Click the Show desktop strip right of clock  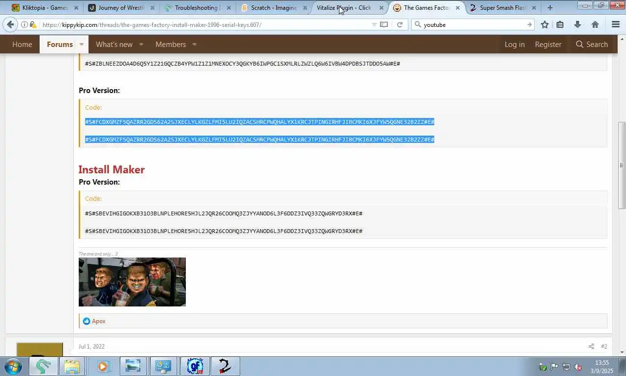click(622, 366)
